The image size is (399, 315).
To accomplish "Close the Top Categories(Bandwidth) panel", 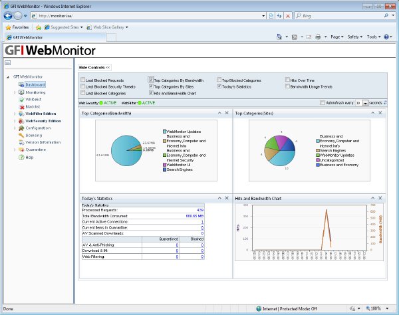I will click(227, 113).
